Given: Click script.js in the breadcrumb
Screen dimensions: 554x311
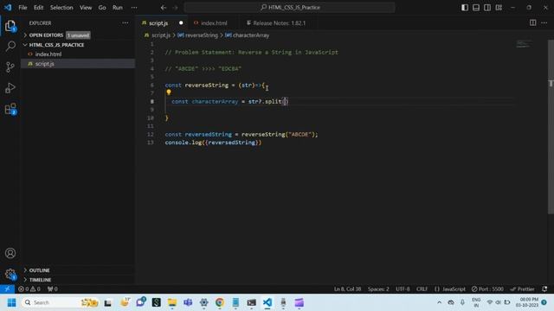Looking at the screenshot, I should (x=161, y=35).
